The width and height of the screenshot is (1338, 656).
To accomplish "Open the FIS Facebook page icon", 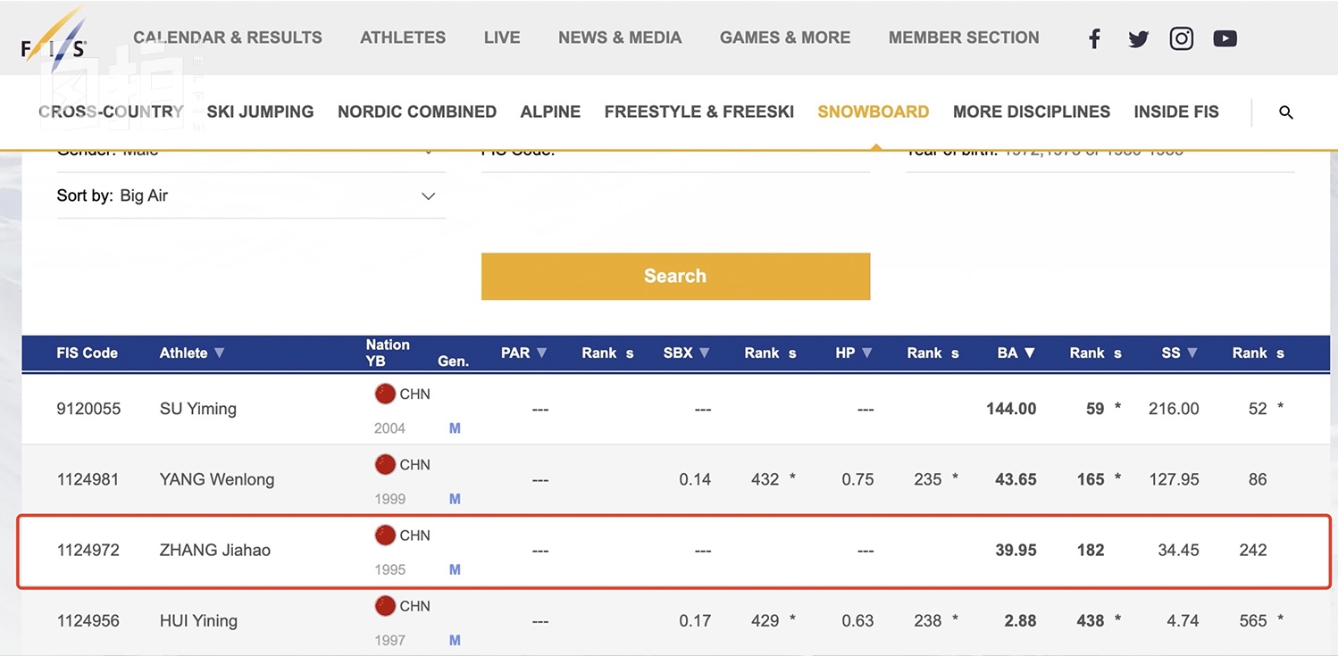I will (1094, 38).
